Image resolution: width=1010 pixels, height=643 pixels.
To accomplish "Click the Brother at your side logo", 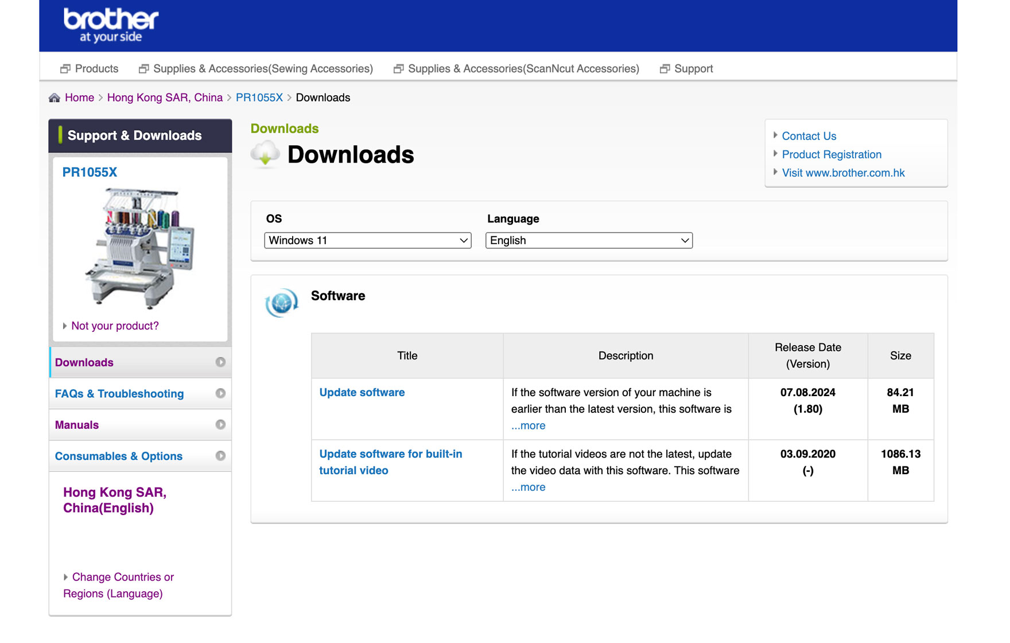I will [x=111, y=25].
